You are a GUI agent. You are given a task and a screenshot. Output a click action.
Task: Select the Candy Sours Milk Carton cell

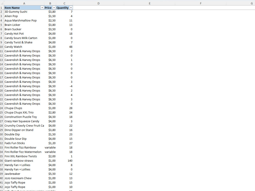tap(24, 38)
